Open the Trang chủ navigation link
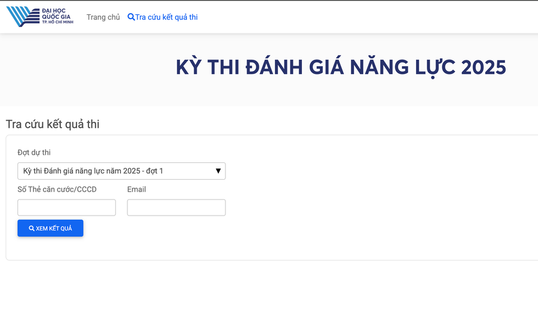The width and height of the screenshot is (538, 329). pyautogui.click(x=103, y=17)
